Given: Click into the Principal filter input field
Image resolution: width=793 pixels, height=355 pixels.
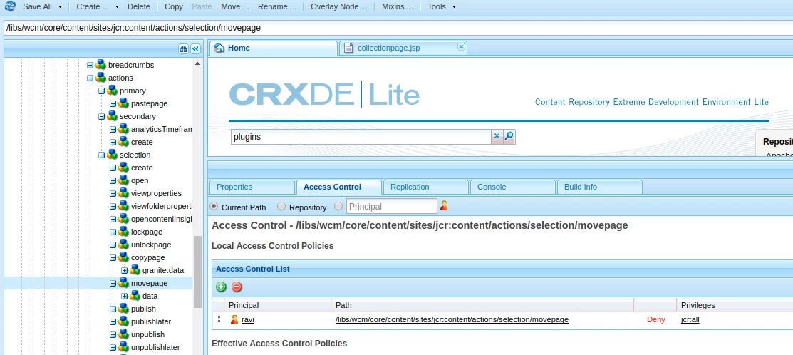Looking at the screenshot, I should coord(391,206).
